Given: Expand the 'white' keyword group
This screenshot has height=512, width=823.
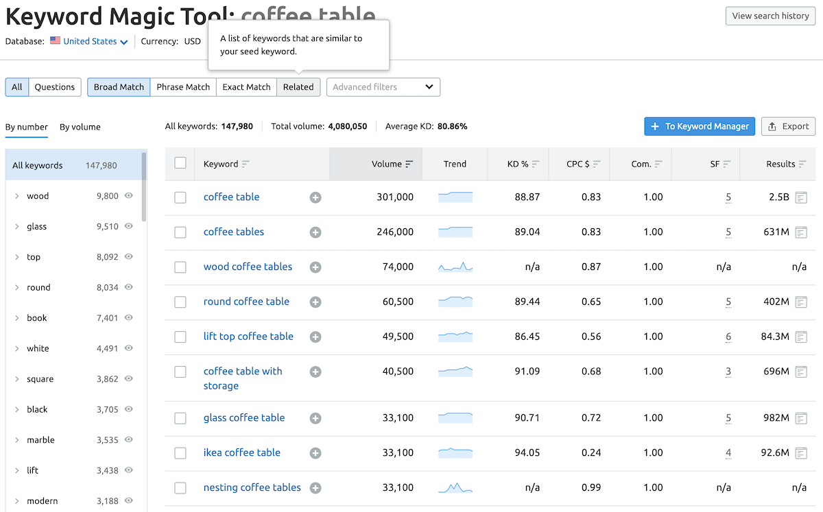Looking at the screenshot, I should coord(16,348).
